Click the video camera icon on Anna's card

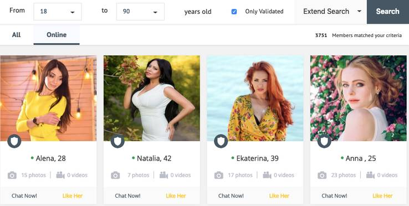coord(370,175)
